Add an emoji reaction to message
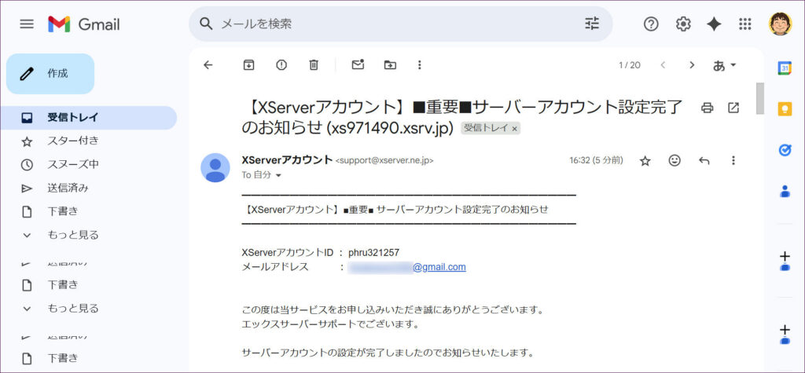The height and width of the screenshot is (373, 805). pos(675,160)
